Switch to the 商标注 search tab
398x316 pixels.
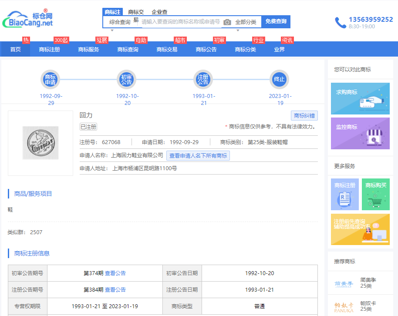tap(112, 12)
